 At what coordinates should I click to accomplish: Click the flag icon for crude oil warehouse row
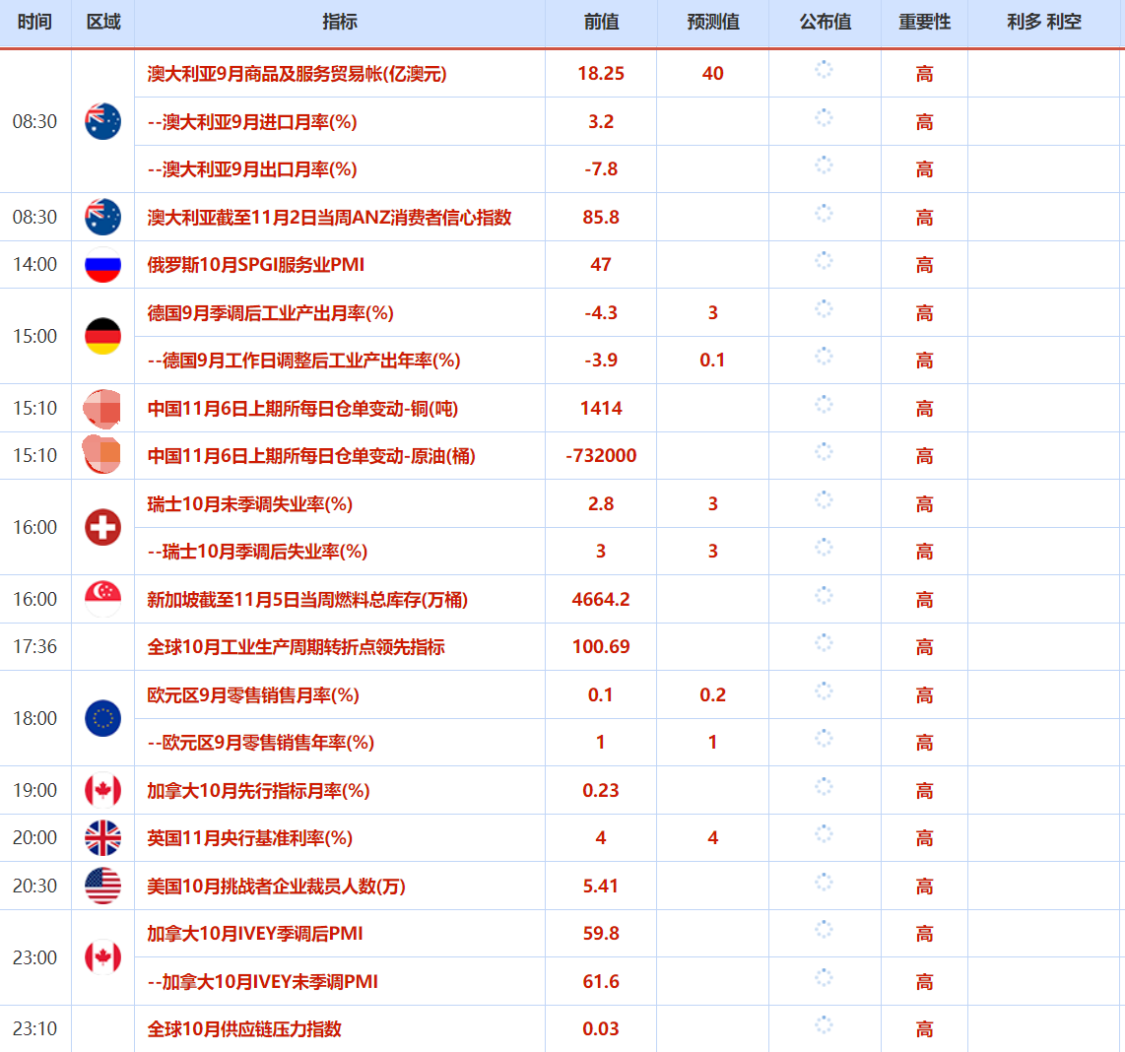tap(102, 455)
